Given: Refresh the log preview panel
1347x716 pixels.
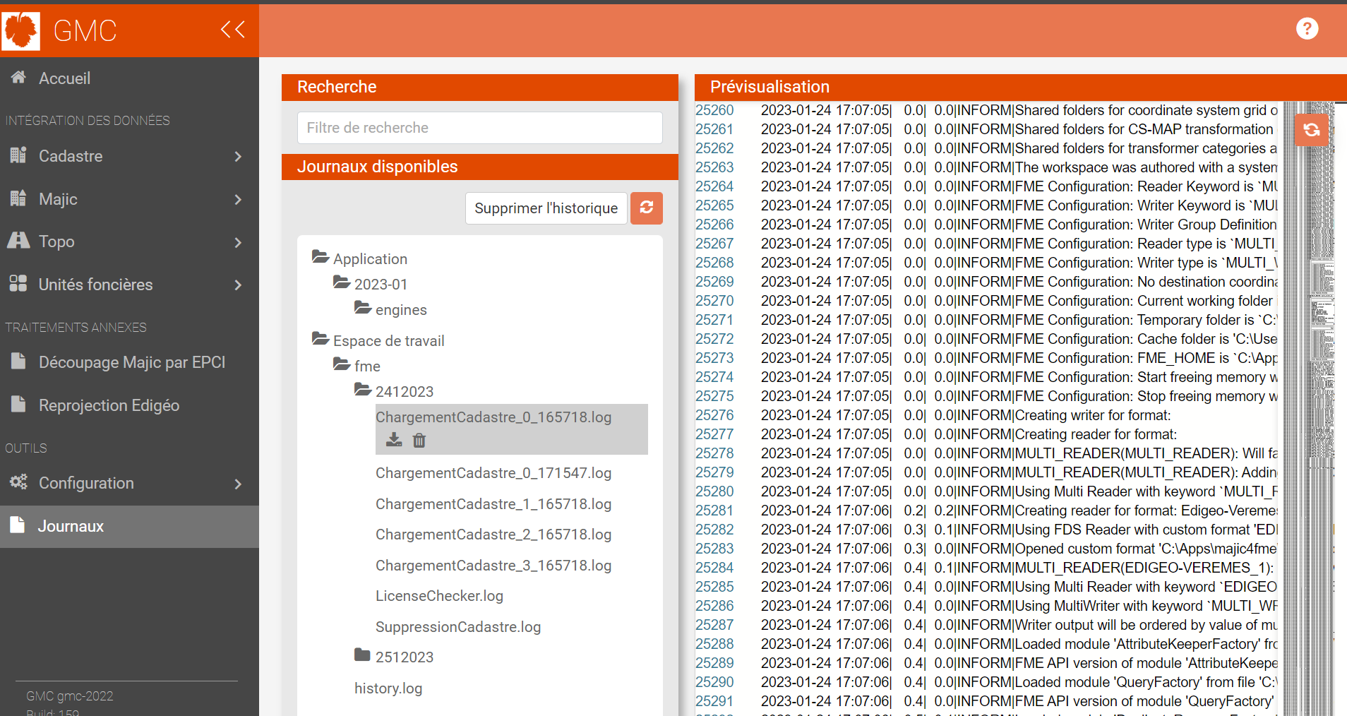Looking at the screenshot, I should 1312,130.
